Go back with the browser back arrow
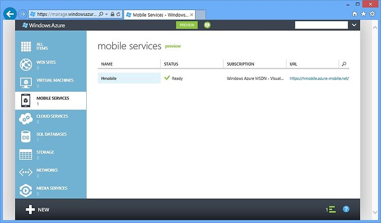The width and height of the screenshot is (381, 223). [x=10, y=14]
